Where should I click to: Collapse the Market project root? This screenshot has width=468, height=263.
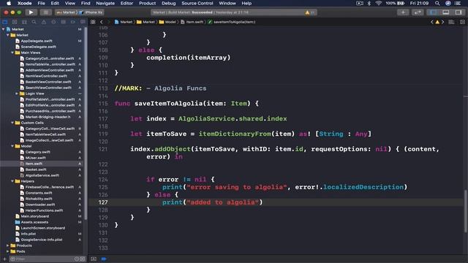coord(3,29)
